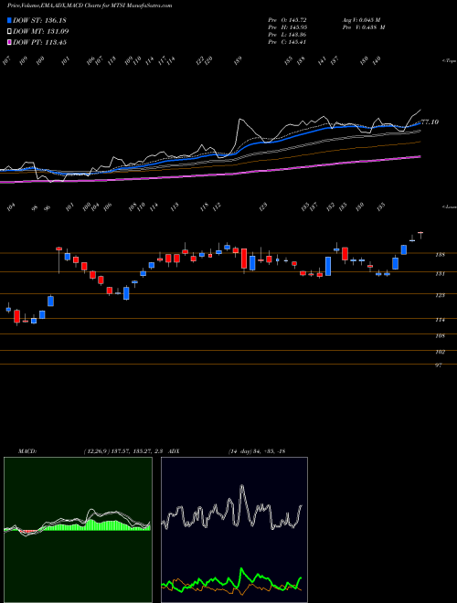Click the last red candlestick at the chart's right end
This screenshot has width=457, height=603.
[x=420, y=235]
